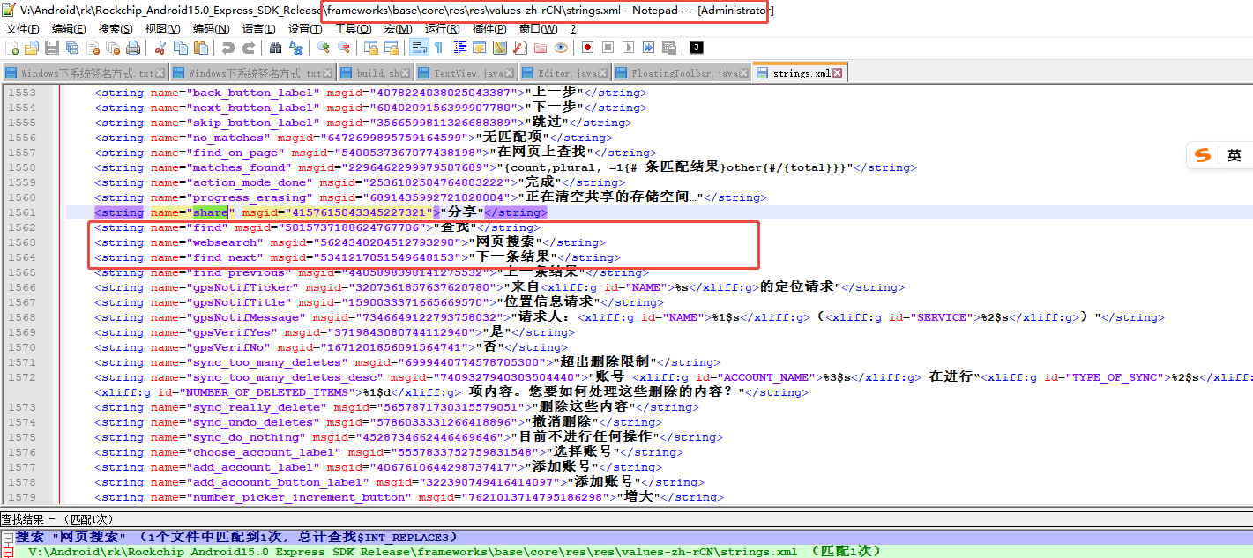Undo the last edit with the Undo icon

[x=227, y=47]
